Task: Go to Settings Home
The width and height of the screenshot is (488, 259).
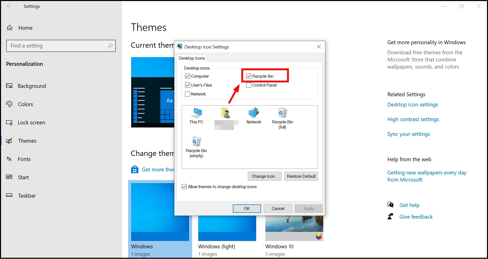Action: 25,28
